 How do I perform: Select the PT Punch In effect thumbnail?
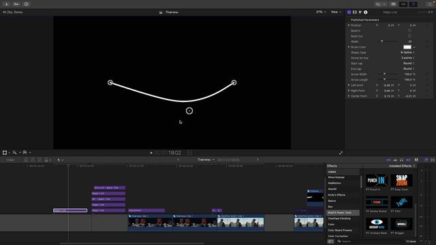377,180
